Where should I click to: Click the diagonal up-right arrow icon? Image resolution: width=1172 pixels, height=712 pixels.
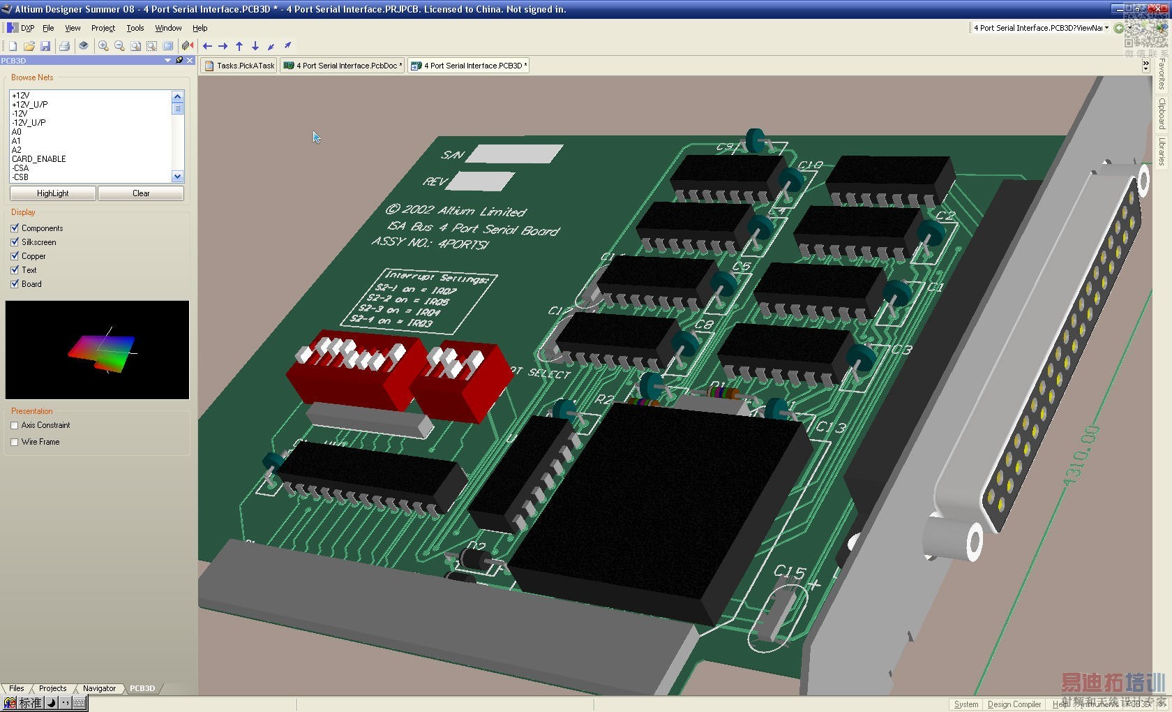(287, 46)
